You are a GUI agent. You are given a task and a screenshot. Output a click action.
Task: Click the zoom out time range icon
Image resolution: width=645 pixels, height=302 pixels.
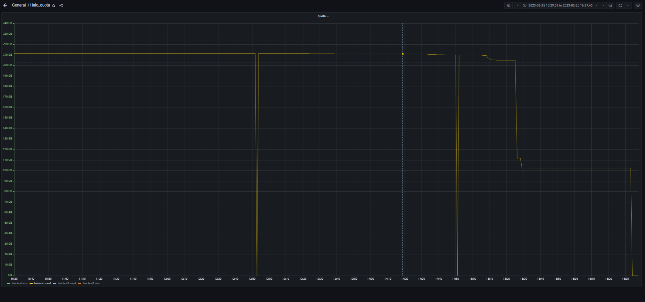click(610, 5)
